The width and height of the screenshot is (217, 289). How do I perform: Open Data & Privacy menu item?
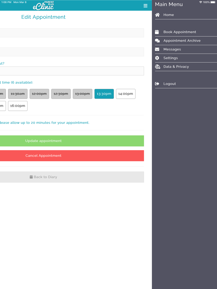(x=186, y=67)
